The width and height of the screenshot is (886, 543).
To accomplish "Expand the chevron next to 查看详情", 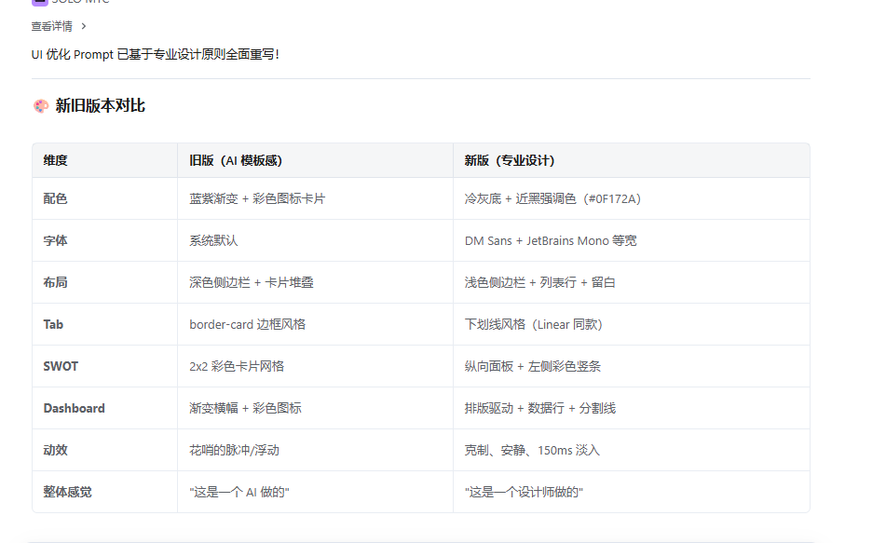I will click(84, 26).
